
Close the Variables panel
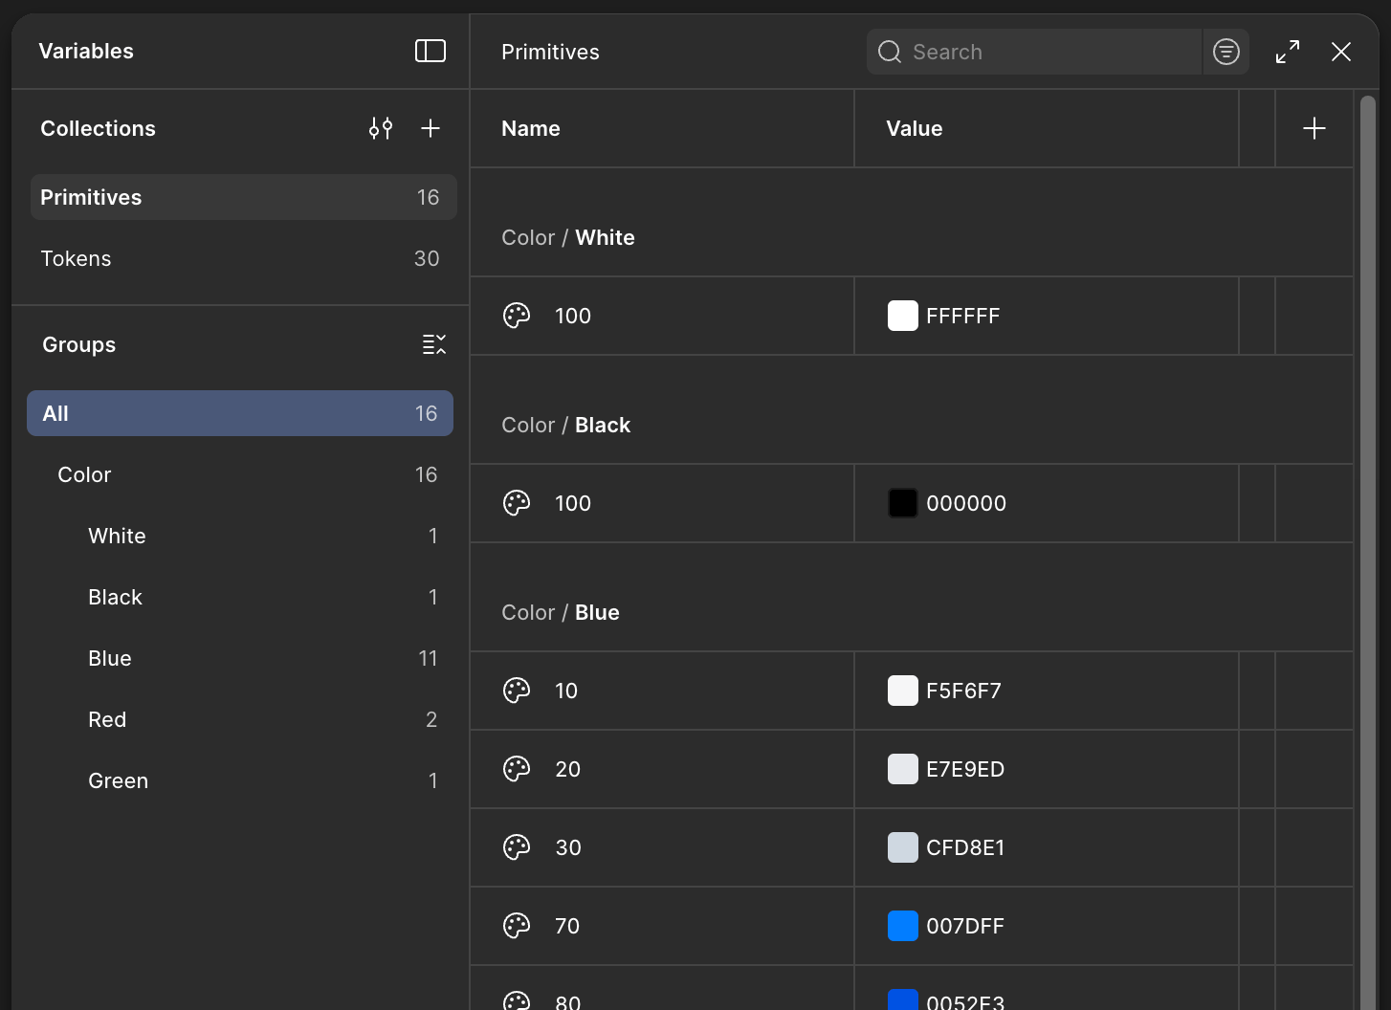[x=1341, y=52]
